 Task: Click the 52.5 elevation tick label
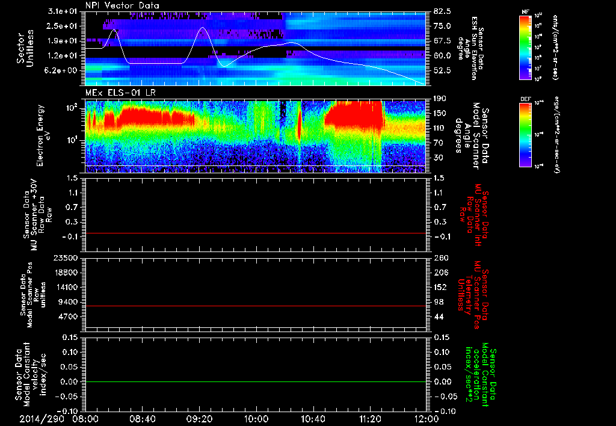point(442,71)
